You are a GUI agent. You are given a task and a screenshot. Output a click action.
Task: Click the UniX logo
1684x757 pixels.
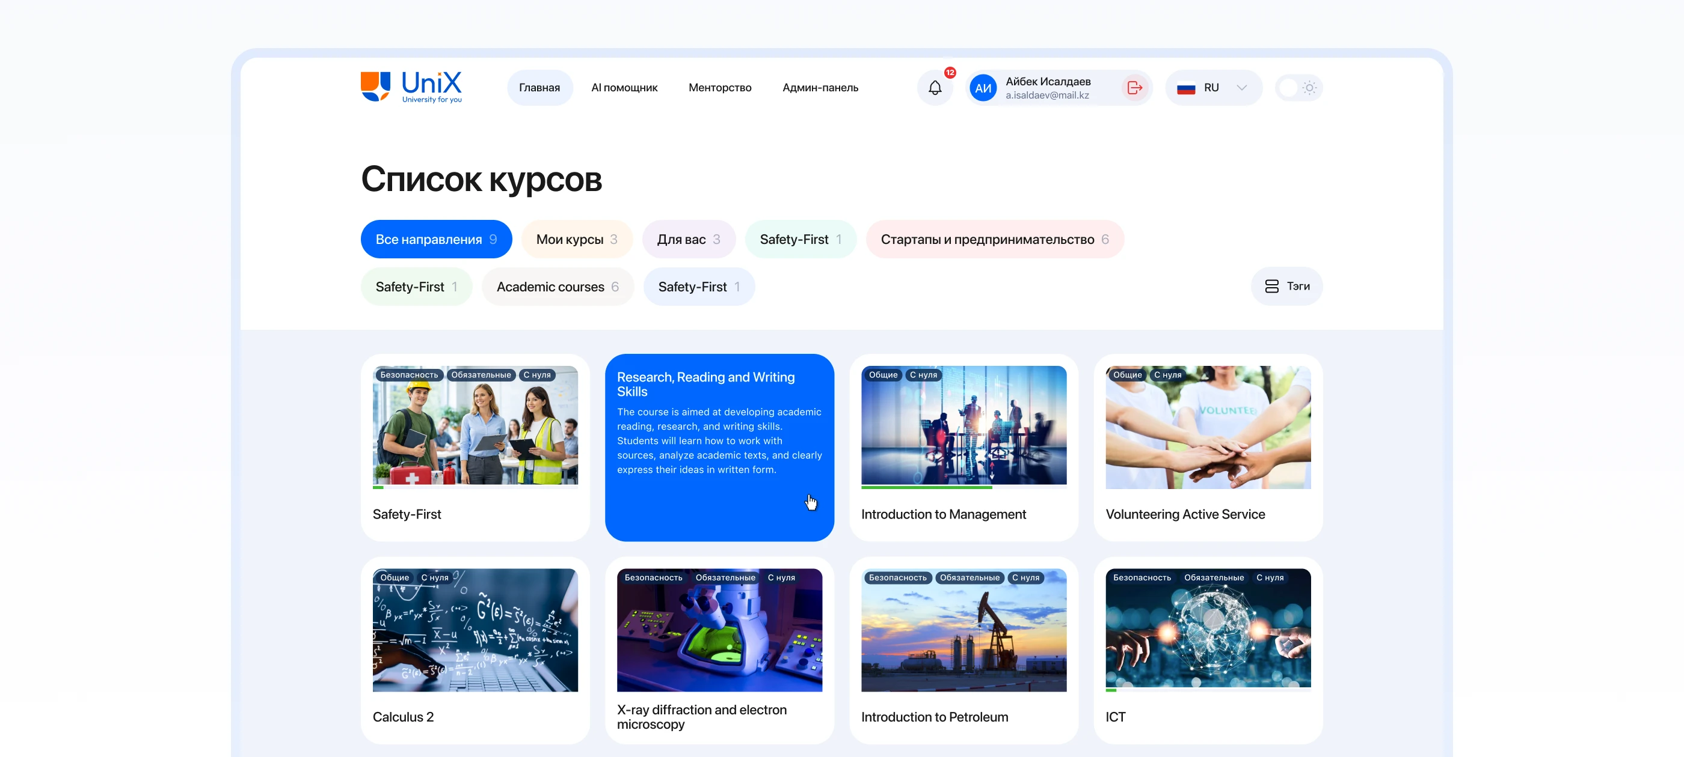point(411,87)
